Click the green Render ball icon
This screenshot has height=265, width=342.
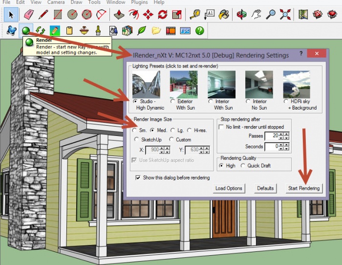(x=26, y=31)
